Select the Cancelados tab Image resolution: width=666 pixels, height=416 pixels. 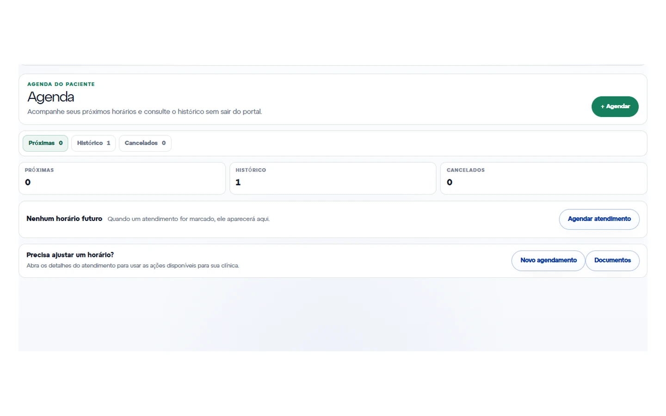(x=145, y=143)
